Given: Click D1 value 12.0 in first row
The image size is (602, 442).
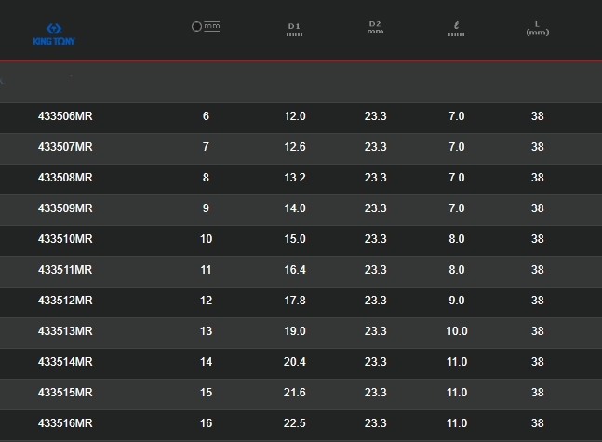Looking at the screenshot, I should pos(294,116).
